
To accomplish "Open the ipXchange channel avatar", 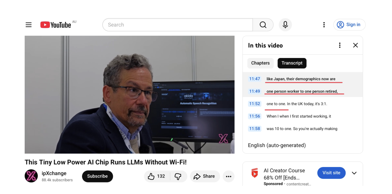I will pos(31,176).
